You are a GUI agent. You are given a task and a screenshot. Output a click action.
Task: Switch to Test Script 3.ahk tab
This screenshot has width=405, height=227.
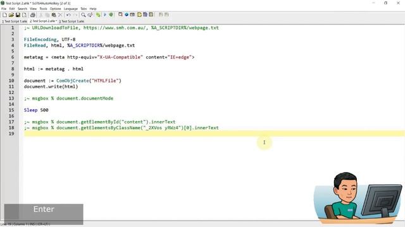[72, 21]
